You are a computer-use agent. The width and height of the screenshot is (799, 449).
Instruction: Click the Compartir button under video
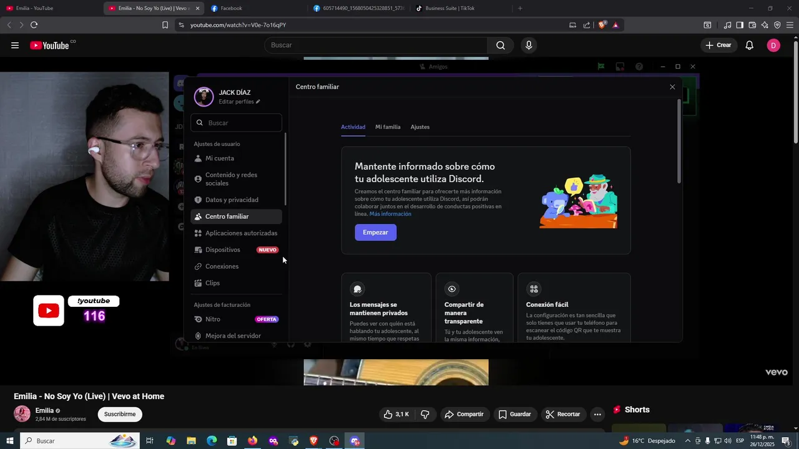(x=465, y=414)
